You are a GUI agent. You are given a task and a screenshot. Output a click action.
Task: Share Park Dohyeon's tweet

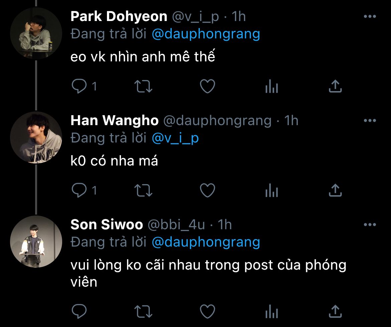(x=335, y=86)
